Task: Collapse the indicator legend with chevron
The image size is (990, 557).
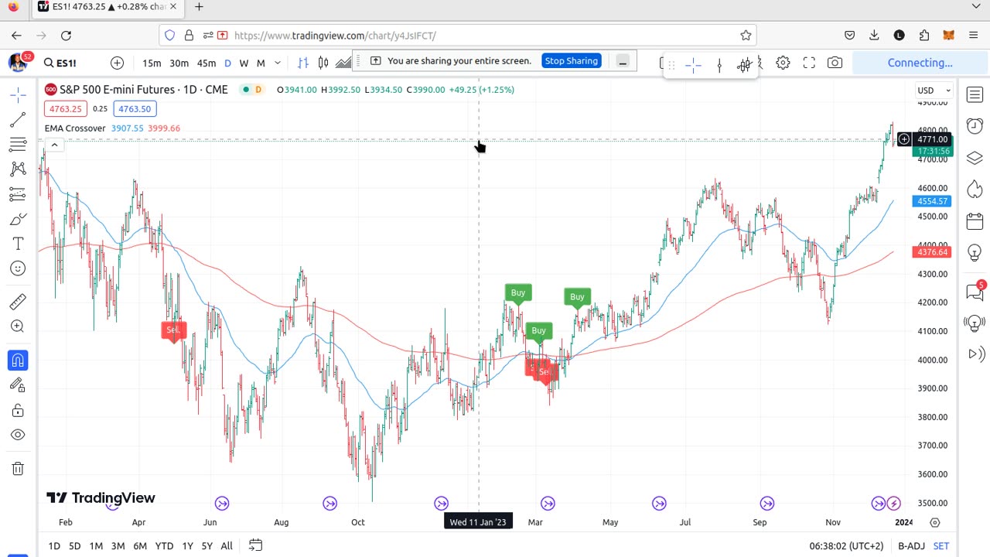Action: tap(54, 145)
